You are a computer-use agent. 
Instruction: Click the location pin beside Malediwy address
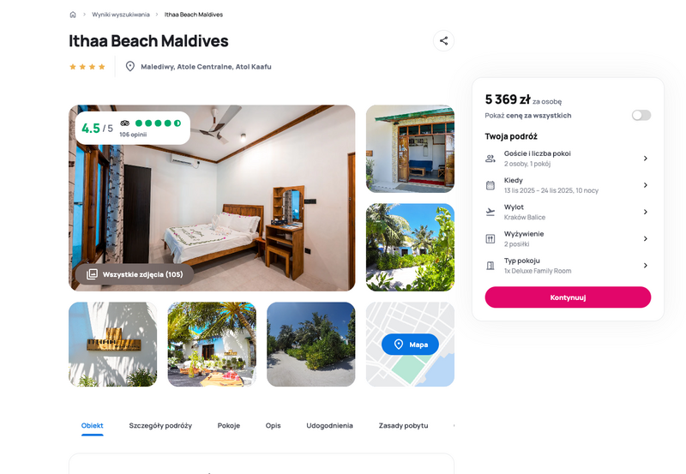(x=130, y=67)
